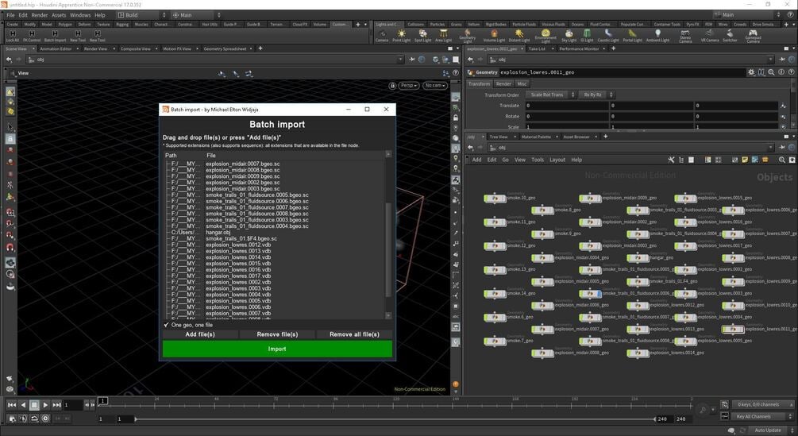Add a Spot Light from the shelf
798x436 pixels.
click(422, 36)
